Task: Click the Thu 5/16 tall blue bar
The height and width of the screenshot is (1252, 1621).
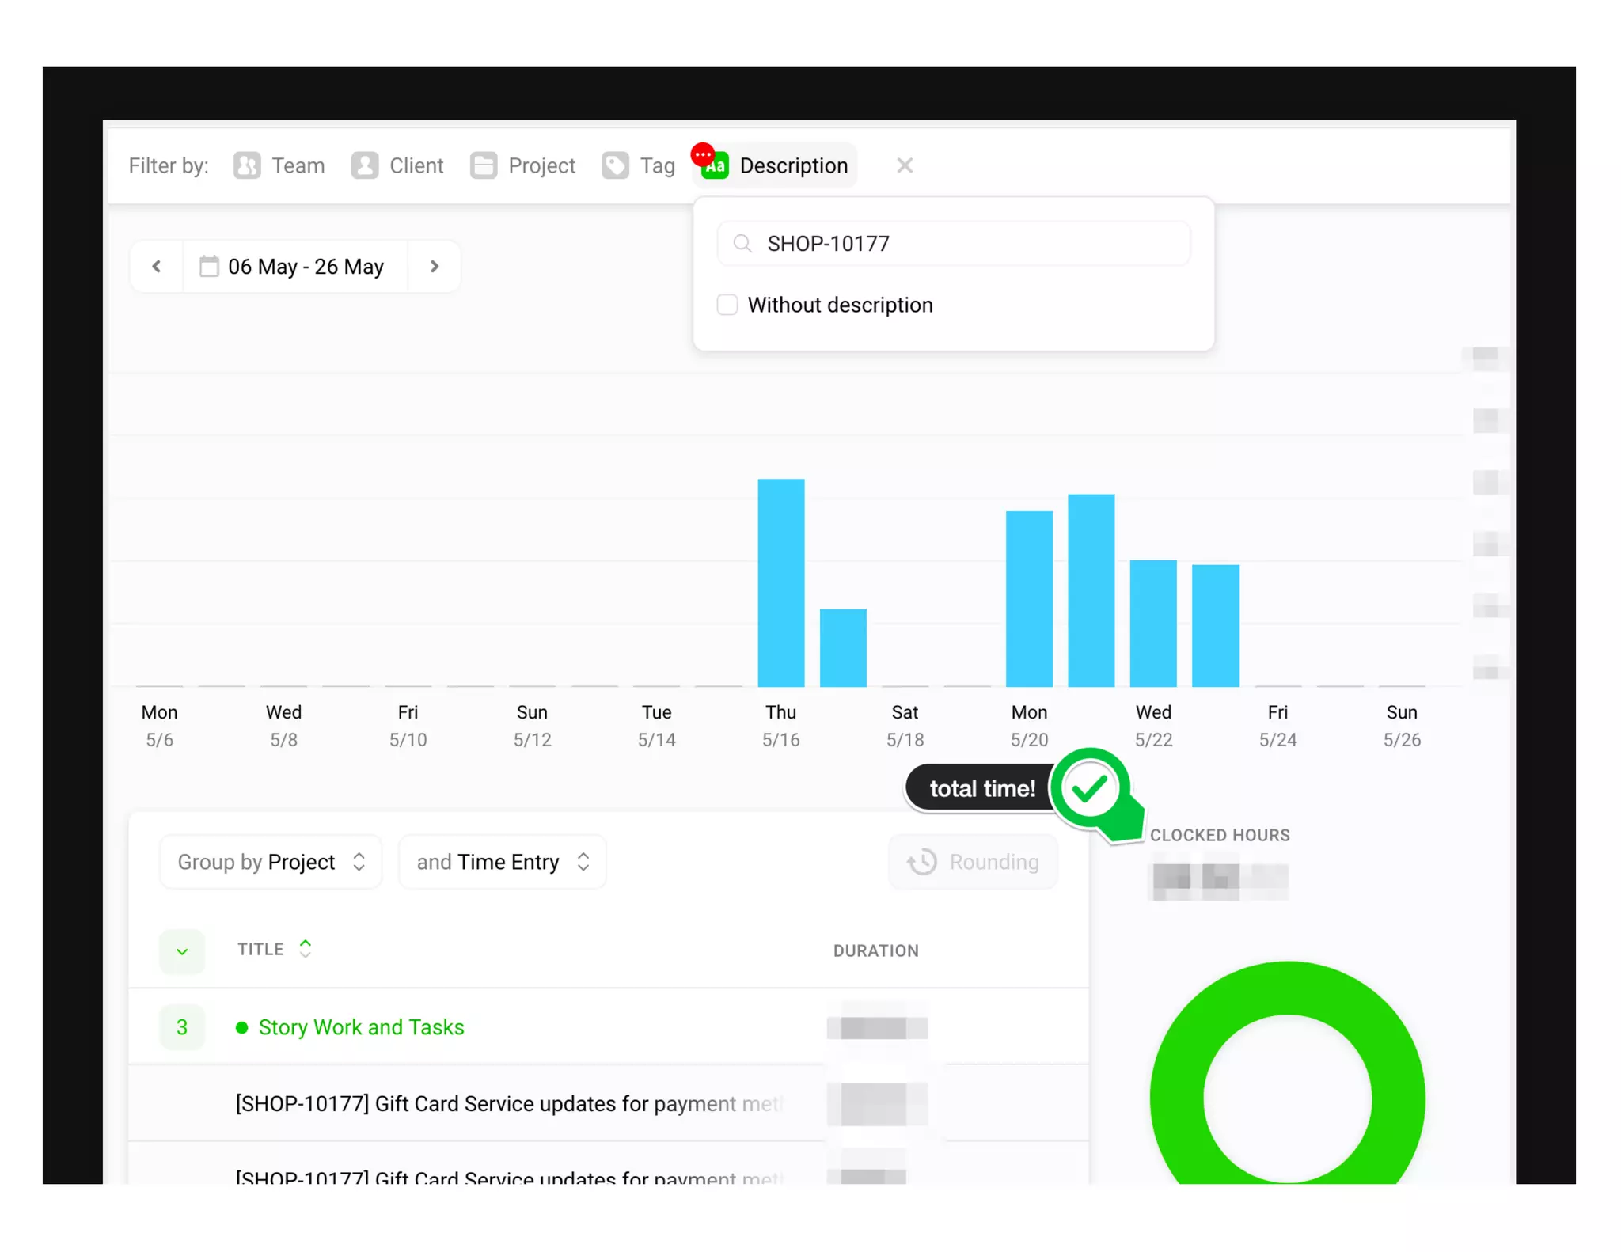Action: [780, 582]
